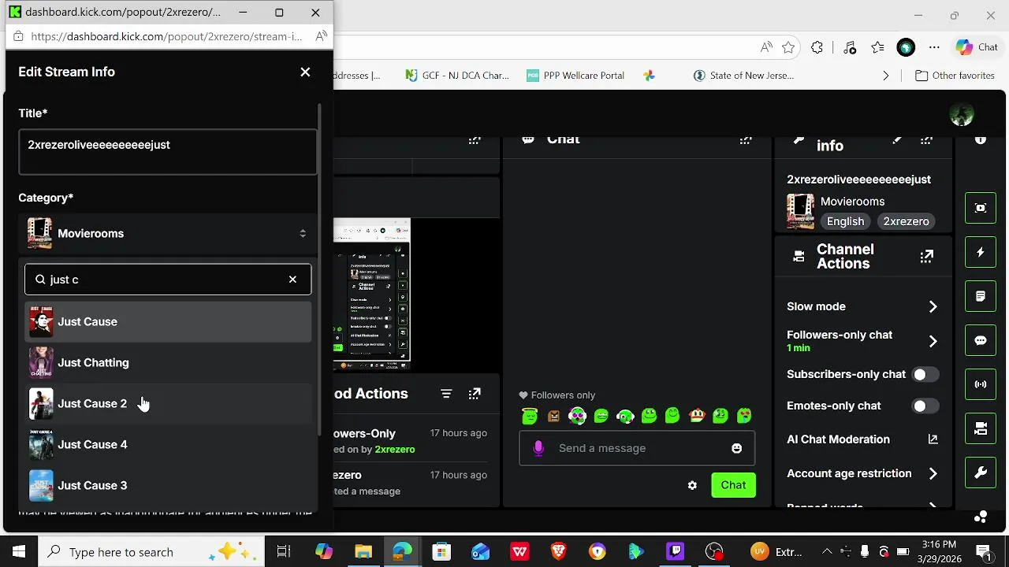The image size is (1009, 567).
Task: Open the GCF - NJ DCA bookmark
Action: pos(457,76)
